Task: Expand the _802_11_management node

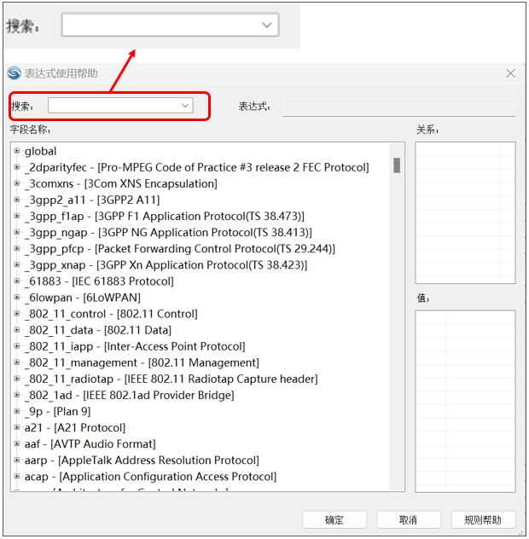Action: (16, 362)
